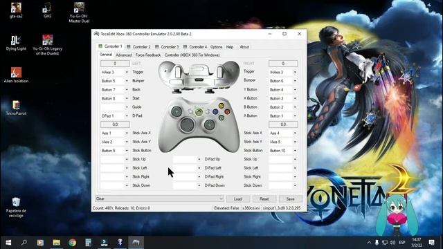The height and width of the screenshot is (249, 443).
Task: Switch to the Controller 2 tab
Action: (138, 47)
